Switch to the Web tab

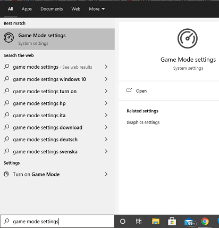point(76,9)
